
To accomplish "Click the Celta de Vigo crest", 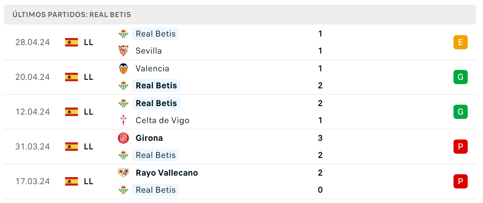I will (123, 120).
